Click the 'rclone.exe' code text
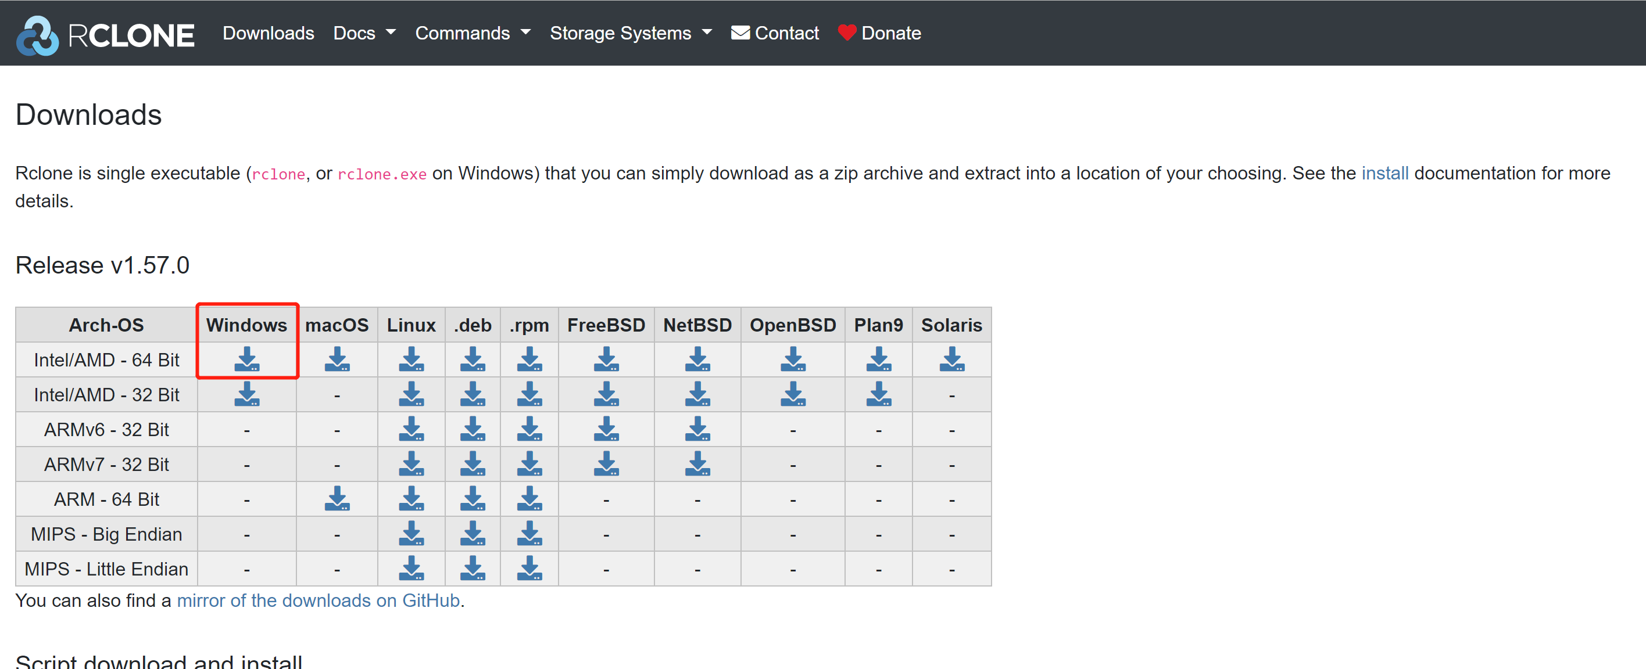The width and height of the screenshot is (1646, 669). coord(381,174)
